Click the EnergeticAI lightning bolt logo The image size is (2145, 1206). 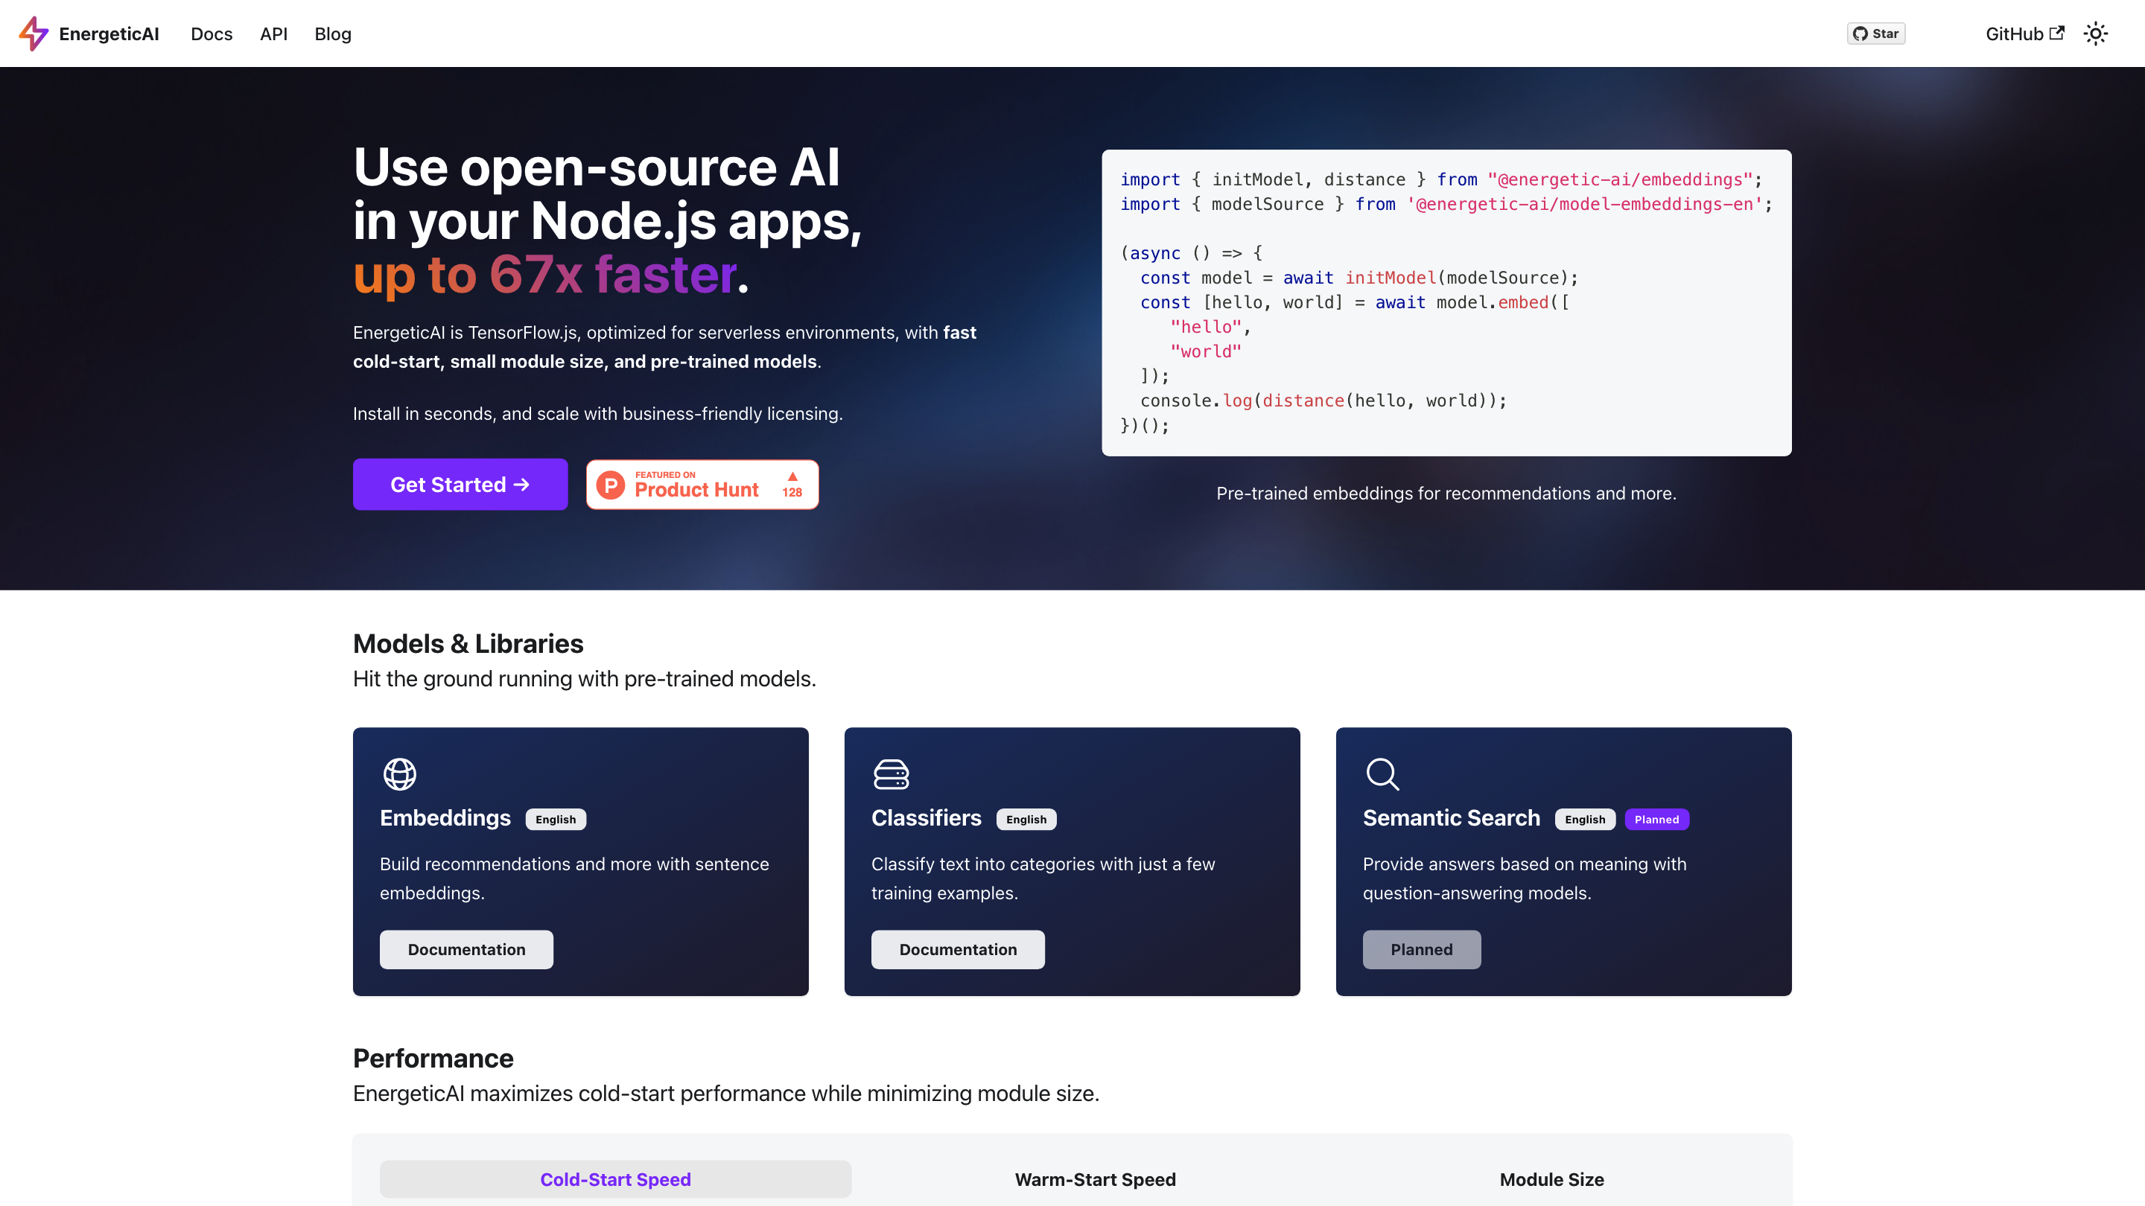pyautogui.click(x=34, y=33)
